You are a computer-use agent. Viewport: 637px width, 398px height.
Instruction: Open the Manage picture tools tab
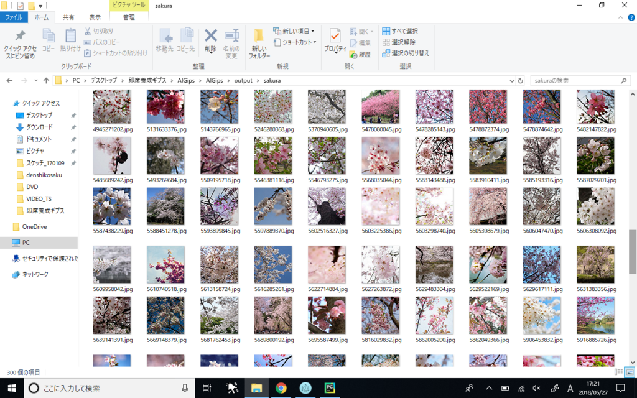(129, 17)
